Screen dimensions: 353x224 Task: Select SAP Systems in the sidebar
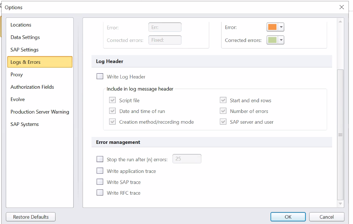tap(25, 124)
